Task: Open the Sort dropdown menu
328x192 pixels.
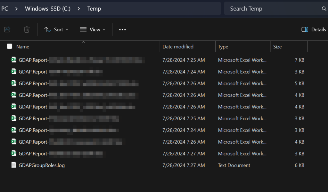Action: click(56, 29)
